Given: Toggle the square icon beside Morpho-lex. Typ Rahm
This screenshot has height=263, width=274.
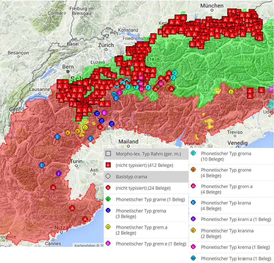Looking at the screenshot, I should [108, 154].
